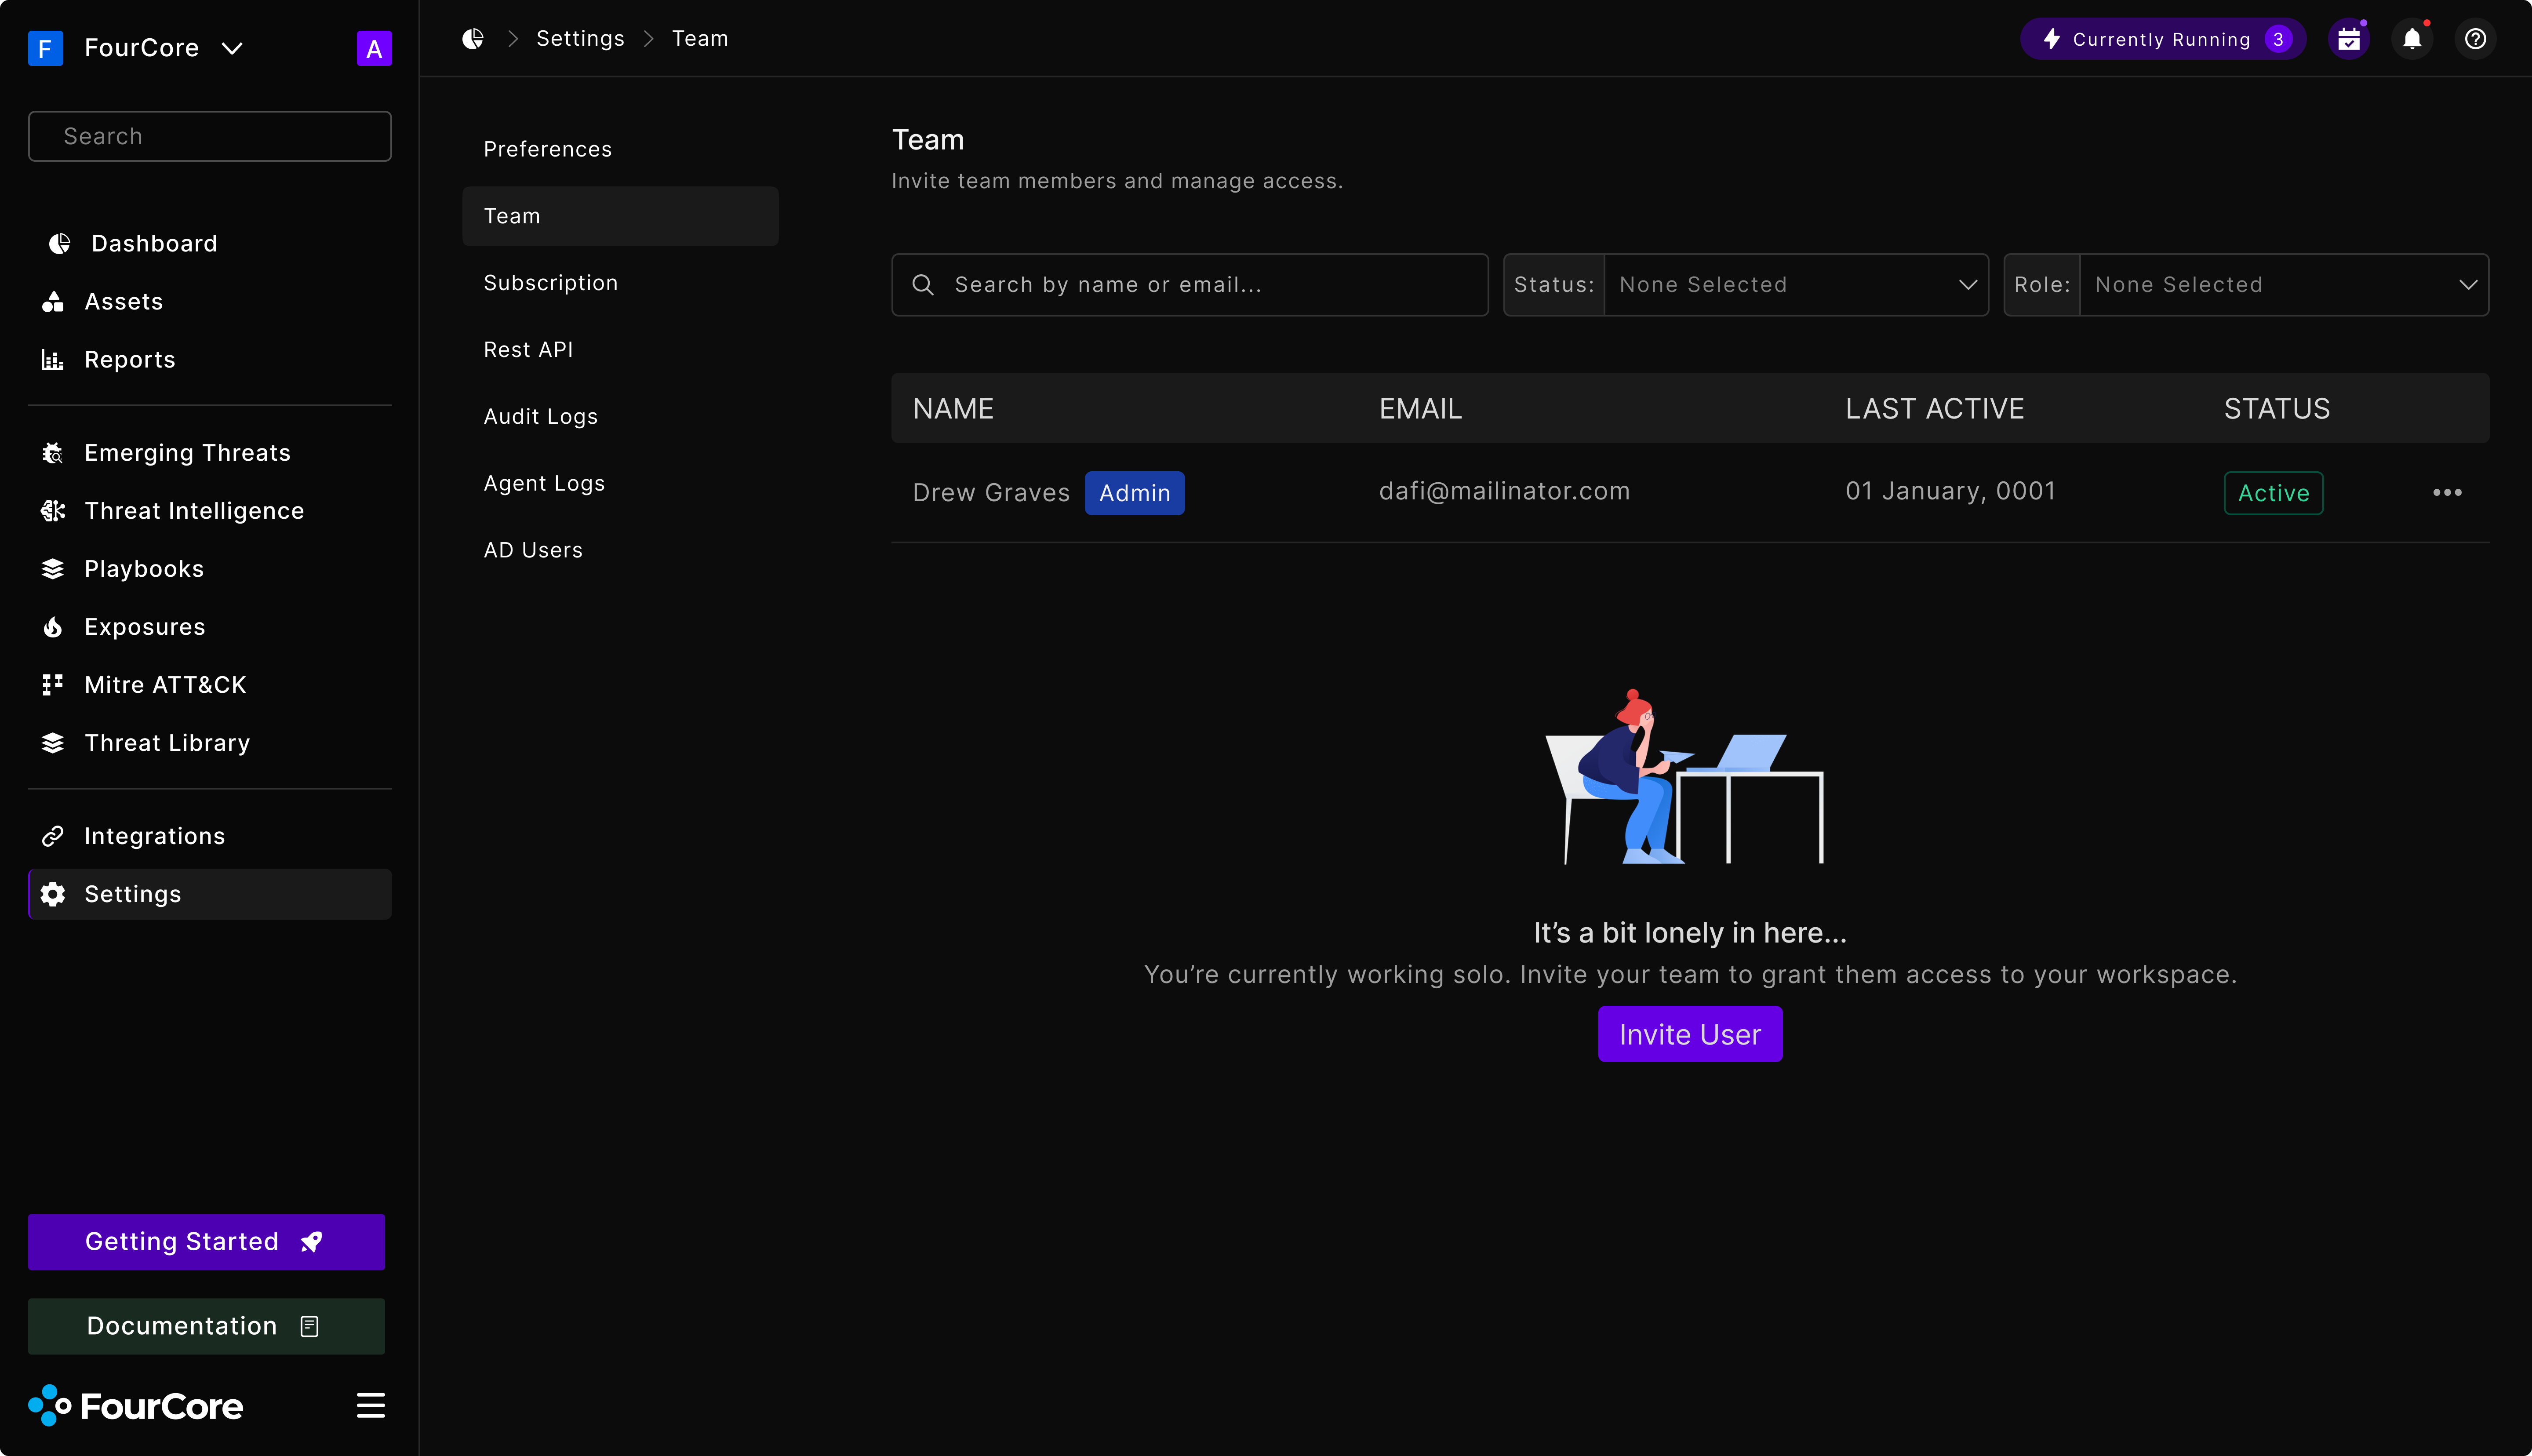
Task: Click the FourCore logo at sidebar bottom
Action: pos(136,1405)
